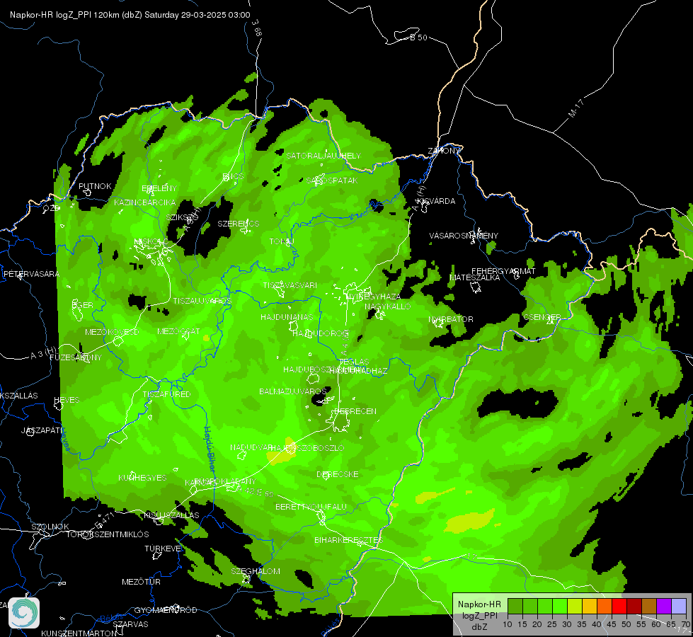Click the M-17 road label
Viewport: 693px width, 637px height.
pyautogui.click(x=576, y=108)
